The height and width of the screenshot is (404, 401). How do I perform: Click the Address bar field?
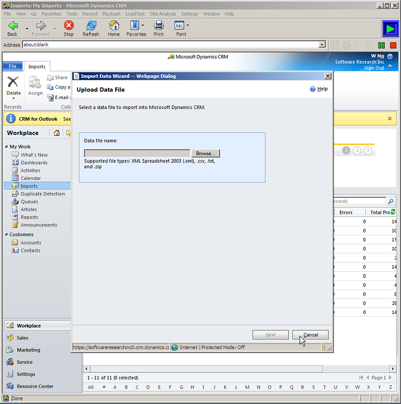[x=171, y=45]
